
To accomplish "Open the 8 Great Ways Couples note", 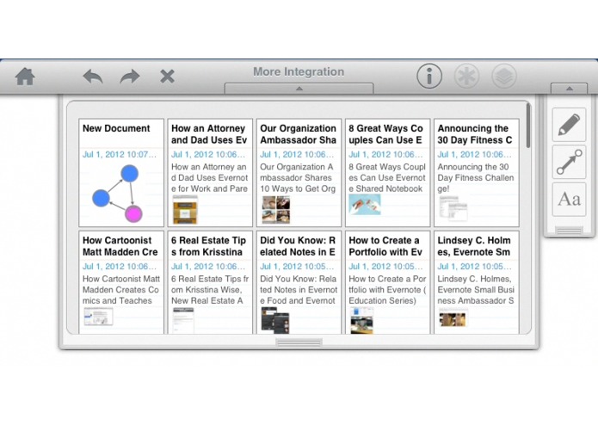I will [x=387, y=173].
